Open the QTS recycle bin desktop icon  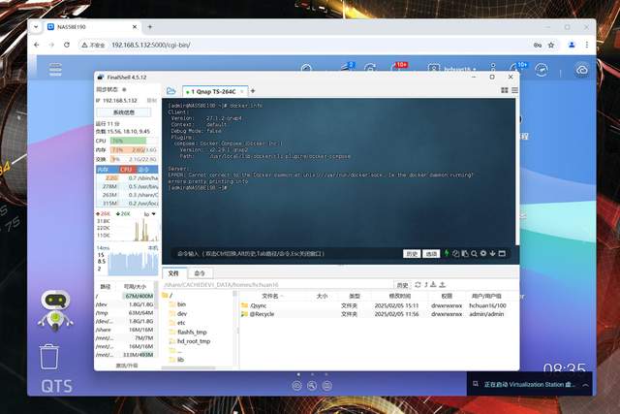point(49,357)
